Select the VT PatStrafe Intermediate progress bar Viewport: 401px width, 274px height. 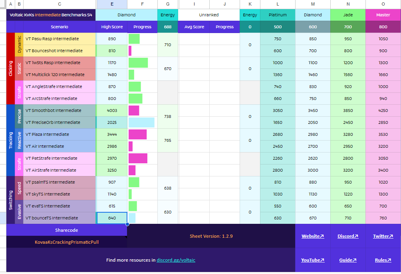pyautogui.click(x=138, y=158)
